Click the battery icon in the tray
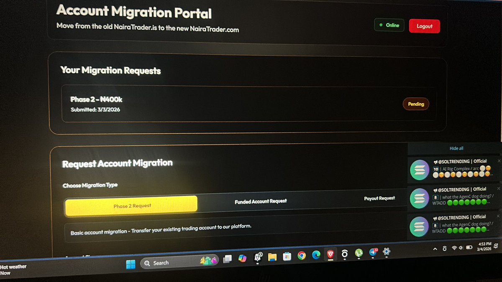This screenshot has height=282, width=502. point(469,247)
